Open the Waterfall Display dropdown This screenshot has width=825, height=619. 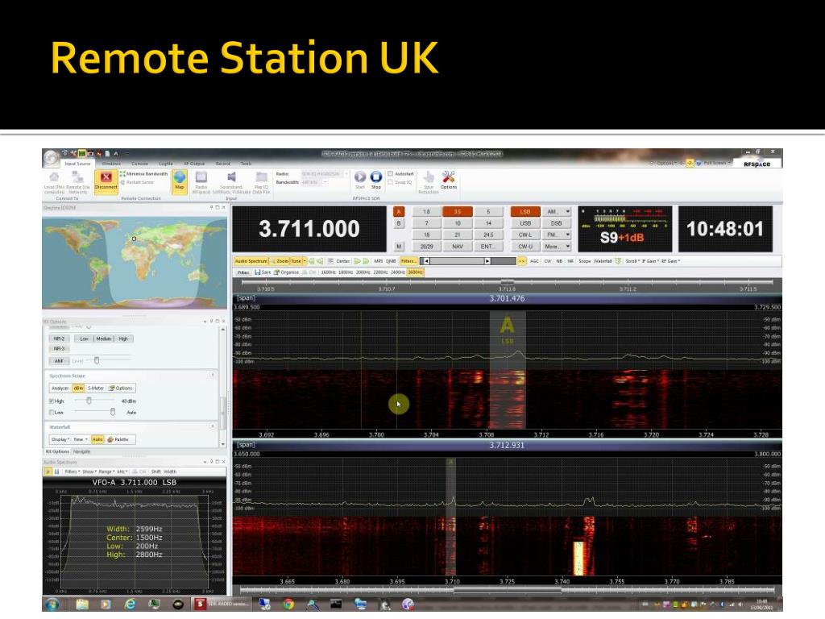60,439
